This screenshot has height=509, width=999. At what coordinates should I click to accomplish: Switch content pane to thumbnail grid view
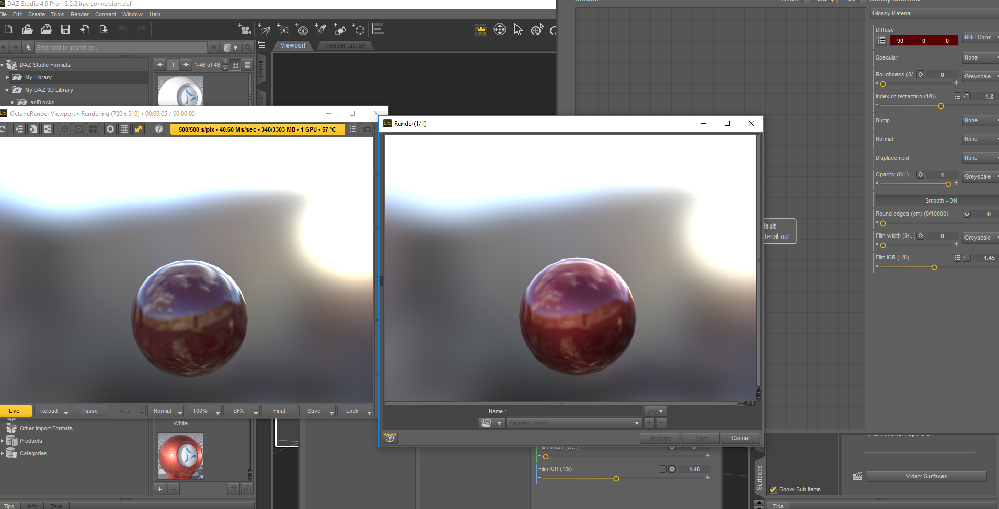point(235,65)
